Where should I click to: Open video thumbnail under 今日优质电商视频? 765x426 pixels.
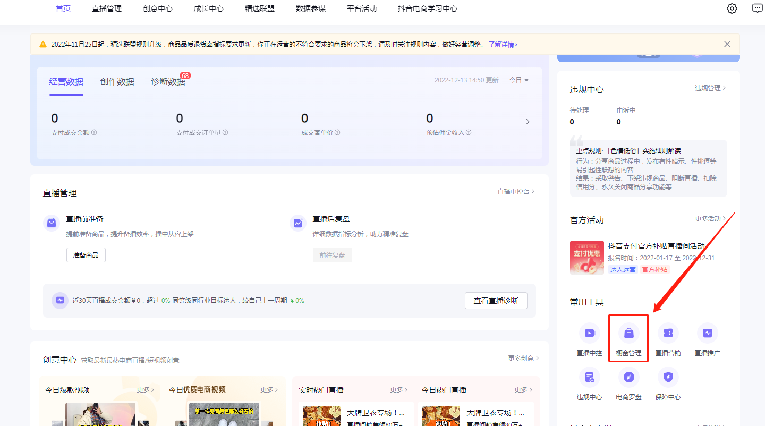(x=224, y=414)
